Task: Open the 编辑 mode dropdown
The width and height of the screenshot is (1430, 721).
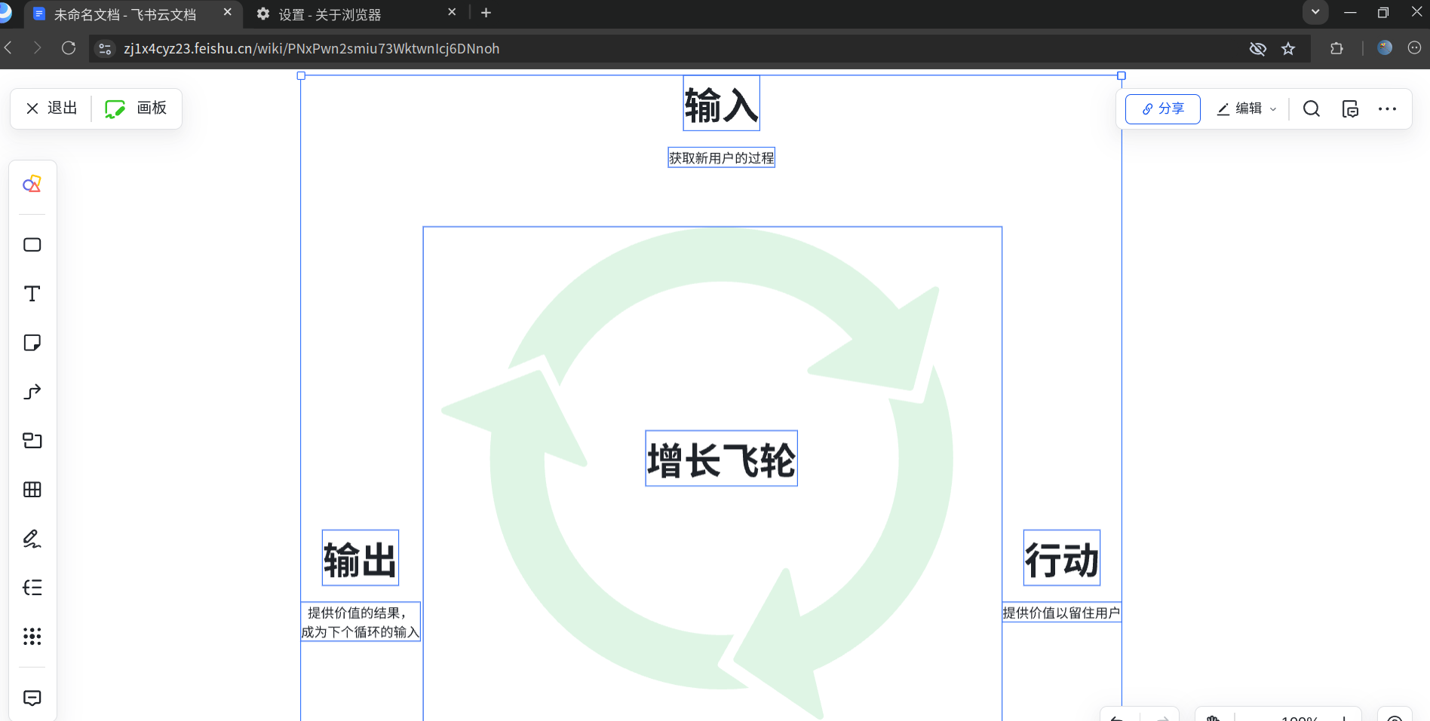Action: click(x=1247, y=109)
